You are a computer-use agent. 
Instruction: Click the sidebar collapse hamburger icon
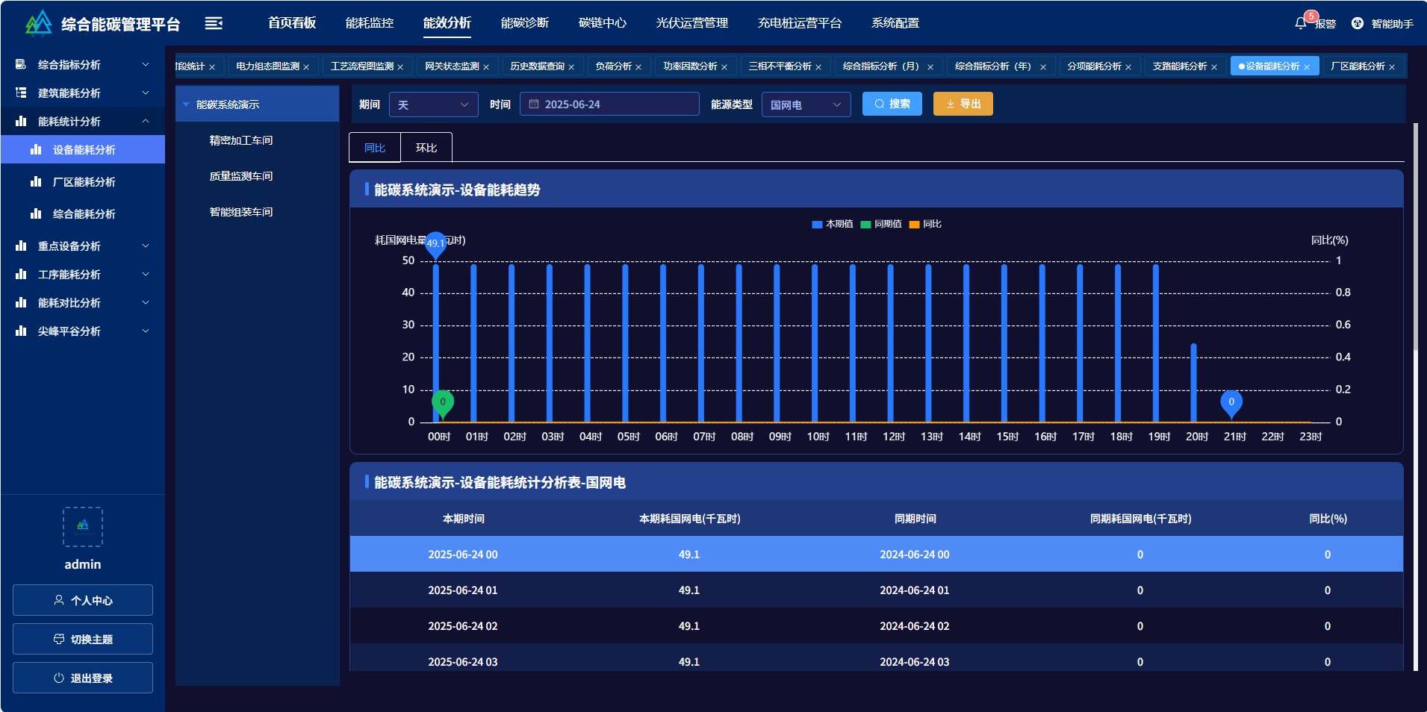pyautogui.click(x=214, y=23)
